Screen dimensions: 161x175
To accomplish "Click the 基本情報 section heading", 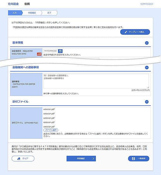I will click(x=18, y=43).
